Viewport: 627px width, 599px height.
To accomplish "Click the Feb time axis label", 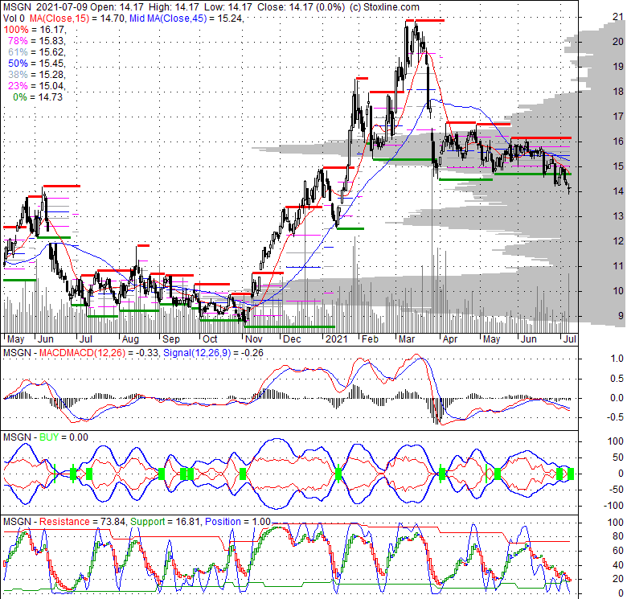I will coord(370,339).
